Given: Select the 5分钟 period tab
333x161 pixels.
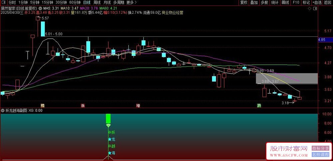Looking at the screenshot, I should pos(35,3).
